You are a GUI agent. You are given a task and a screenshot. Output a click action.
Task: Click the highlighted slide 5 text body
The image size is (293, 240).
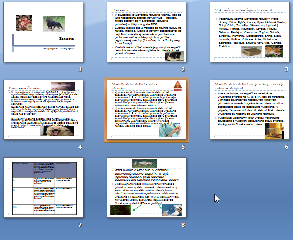(x=145, y=110)
